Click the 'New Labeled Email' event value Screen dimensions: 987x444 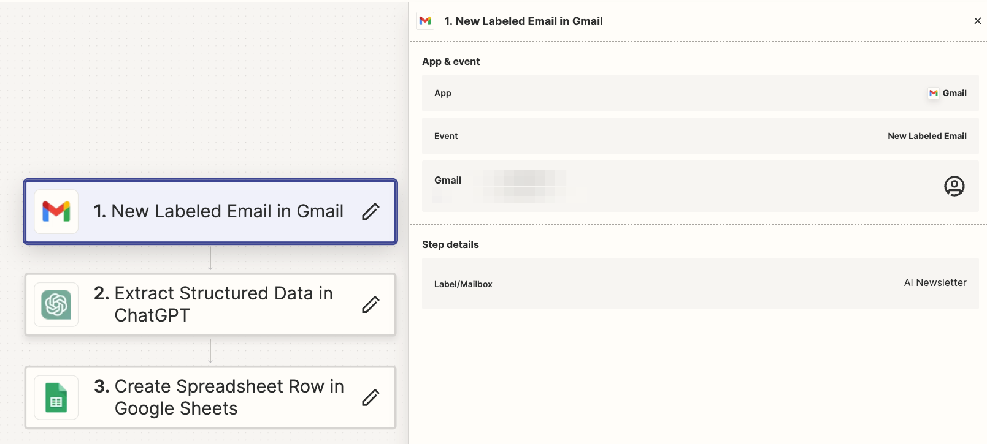(927, 136)
